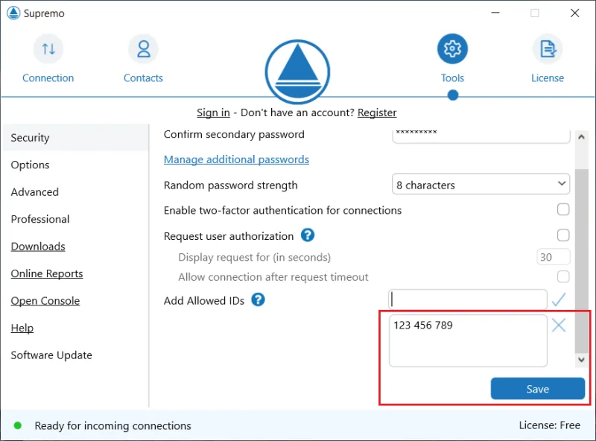
Task: Click the settings scrollbar down arrow
Action: pos(581,360)
